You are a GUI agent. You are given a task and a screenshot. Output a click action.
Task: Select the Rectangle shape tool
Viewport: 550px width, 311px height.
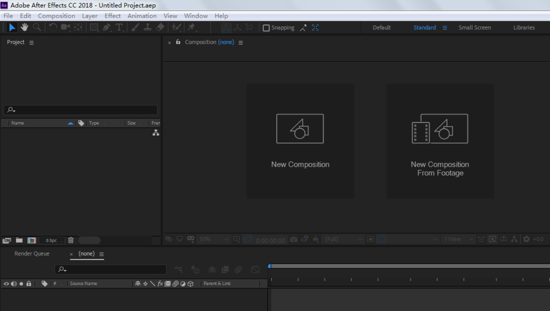coord(94,27)
